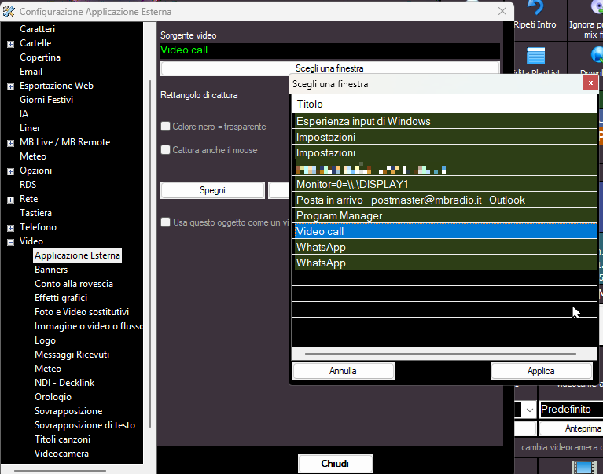Select the first Impostazioni row

[x=444, y=137]
